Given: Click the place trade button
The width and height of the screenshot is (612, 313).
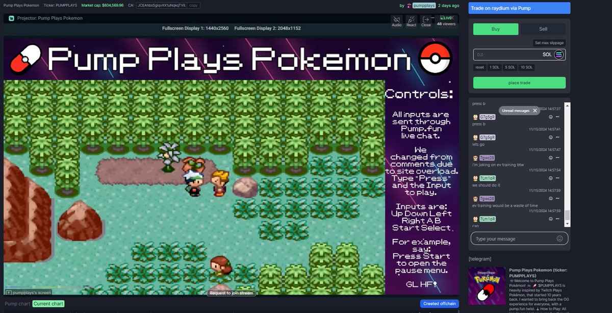Looking at the screenshot, I should click(x=519, y=83).
